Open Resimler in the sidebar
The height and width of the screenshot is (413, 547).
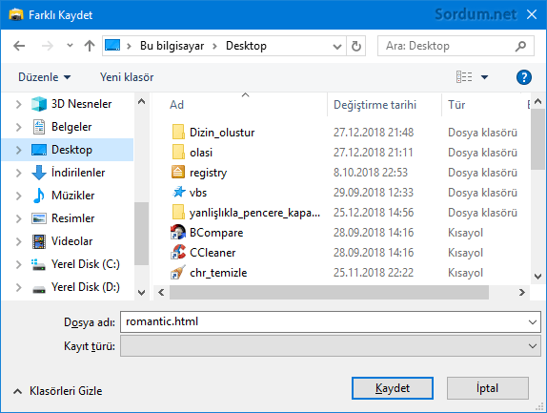(63, 218)
